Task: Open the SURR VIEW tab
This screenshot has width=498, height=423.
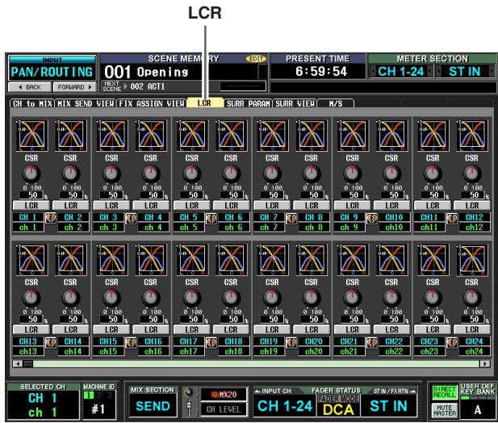Action: [295, 103]
